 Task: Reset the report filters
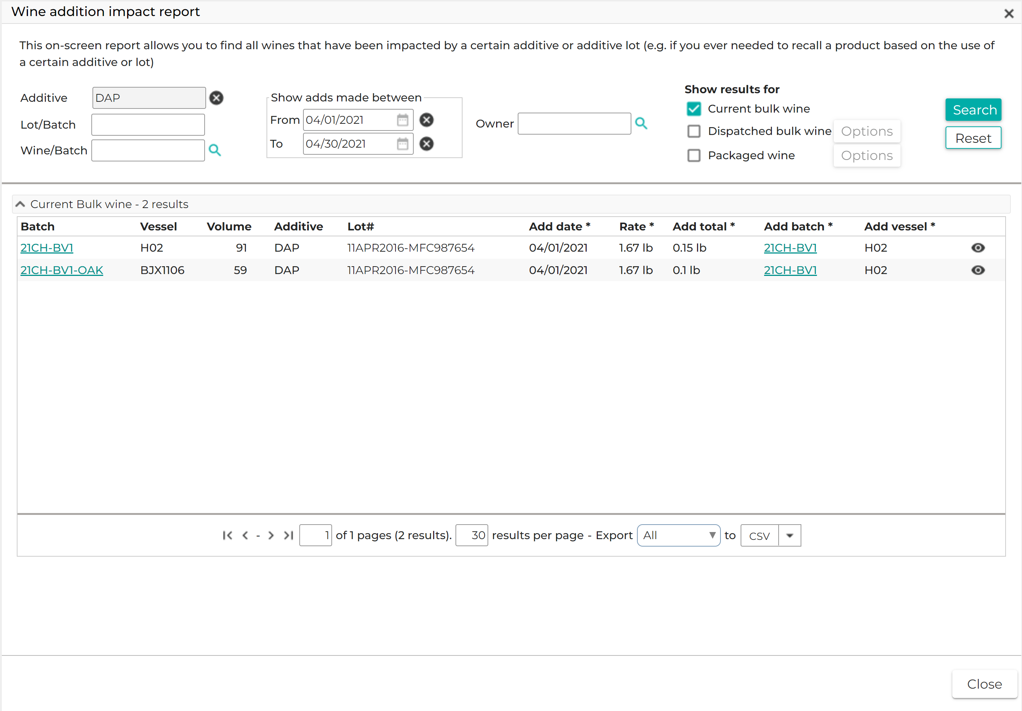tap(973, 138)
